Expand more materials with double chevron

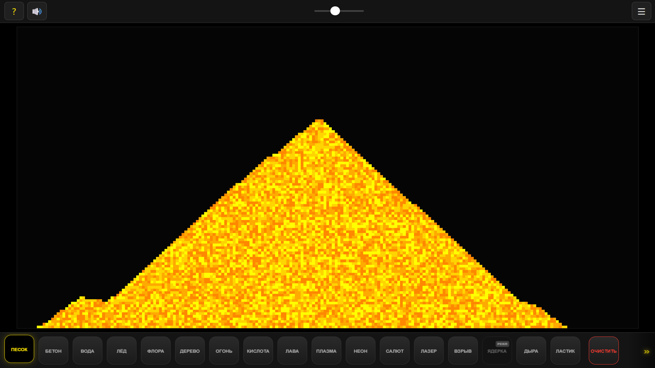coord(646,352)
